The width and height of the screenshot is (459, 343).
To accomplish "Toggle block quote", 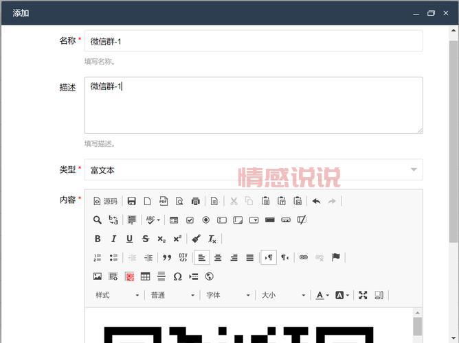I will pyautogui.click(x=167, y=257).
